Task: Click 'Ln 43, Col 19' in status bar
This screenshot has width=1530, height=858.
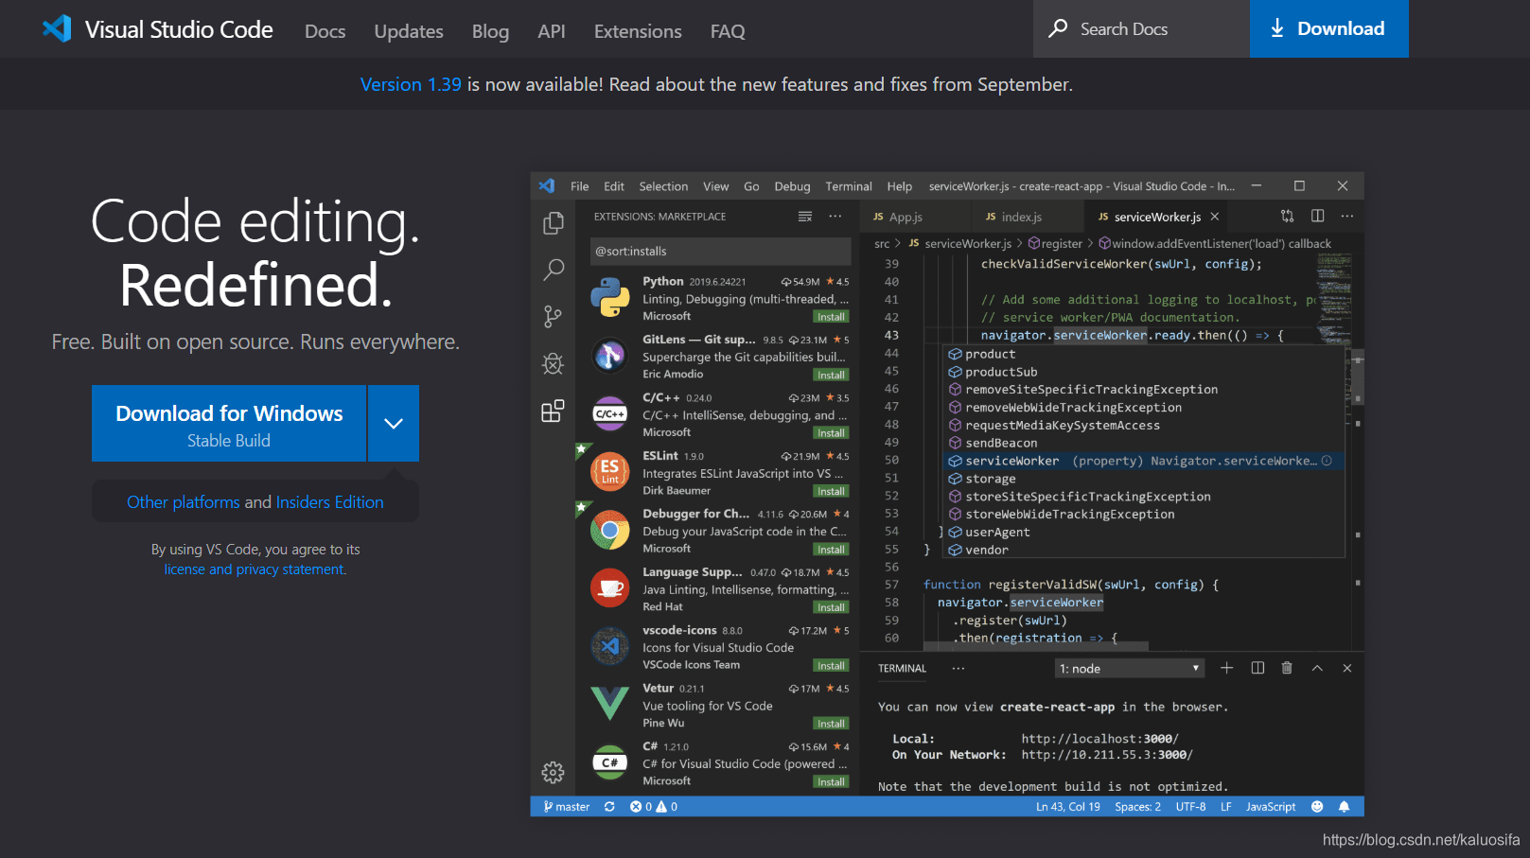Action: tap(1067, 807)
